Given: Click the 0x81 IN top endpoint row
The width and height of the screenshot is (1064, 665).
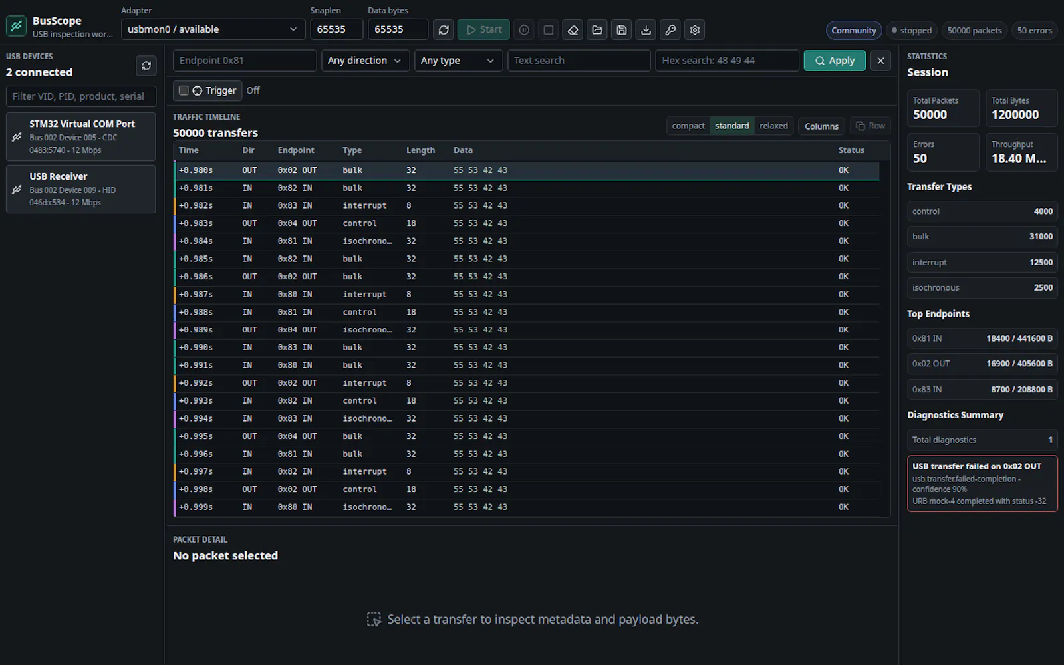Looking at the screenshot, I should coord(982,338).
